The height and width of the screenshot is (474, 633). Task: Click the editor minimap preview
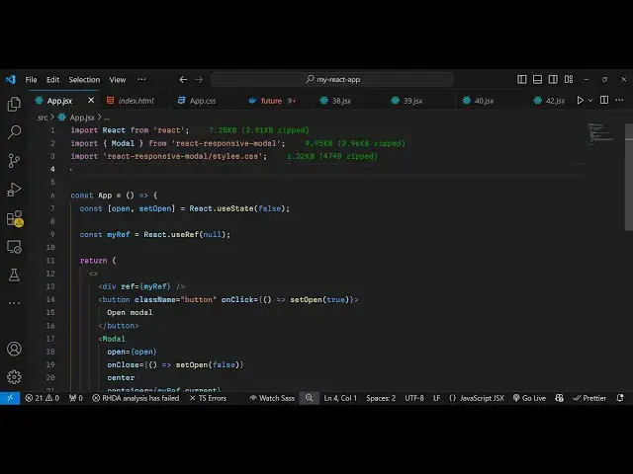click(x=600, y=134)
